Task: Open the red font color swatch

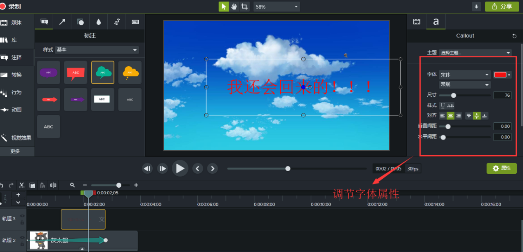Action: (502, 75)
